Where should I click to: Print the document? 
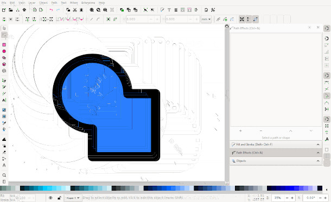coord(24,10)
